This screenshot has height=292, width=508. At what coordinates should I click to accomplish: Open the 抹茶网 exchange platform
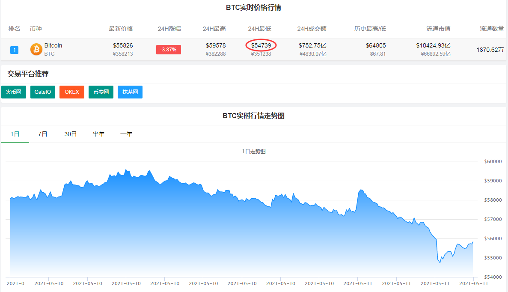tap(130, 92)
